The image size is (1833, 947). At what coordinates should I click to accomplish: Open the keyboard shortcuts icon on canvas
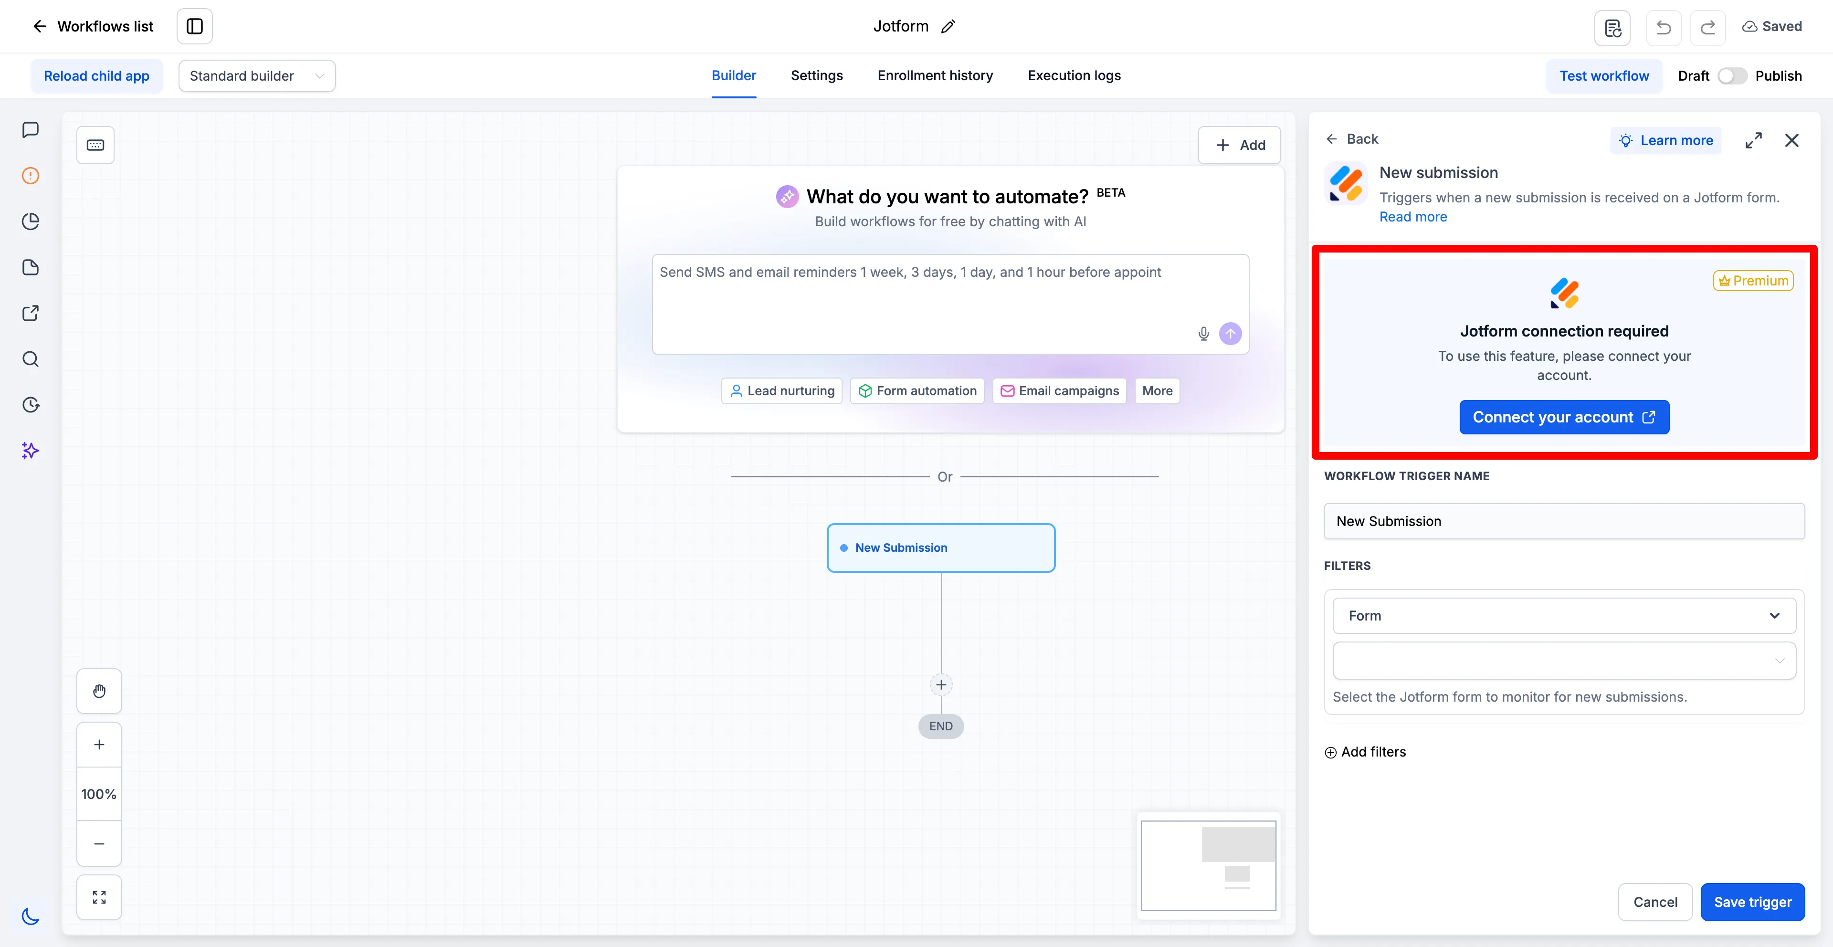(95, 145)
